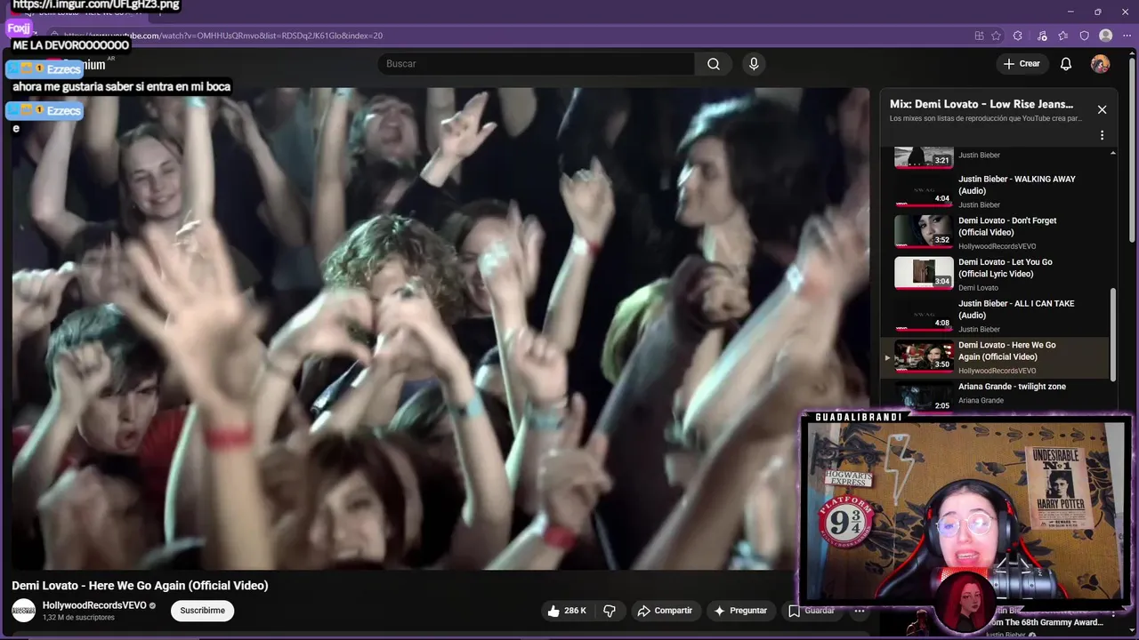Open the Mix playlist three-dot options
The height and width of the screenshot is (640, 1139).
1102,135
